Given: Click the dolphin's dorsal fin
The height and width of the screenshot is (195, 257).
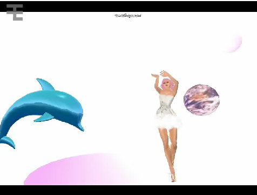Looking at the screenshot, I should pyautogui.click(x=45, y=84).
